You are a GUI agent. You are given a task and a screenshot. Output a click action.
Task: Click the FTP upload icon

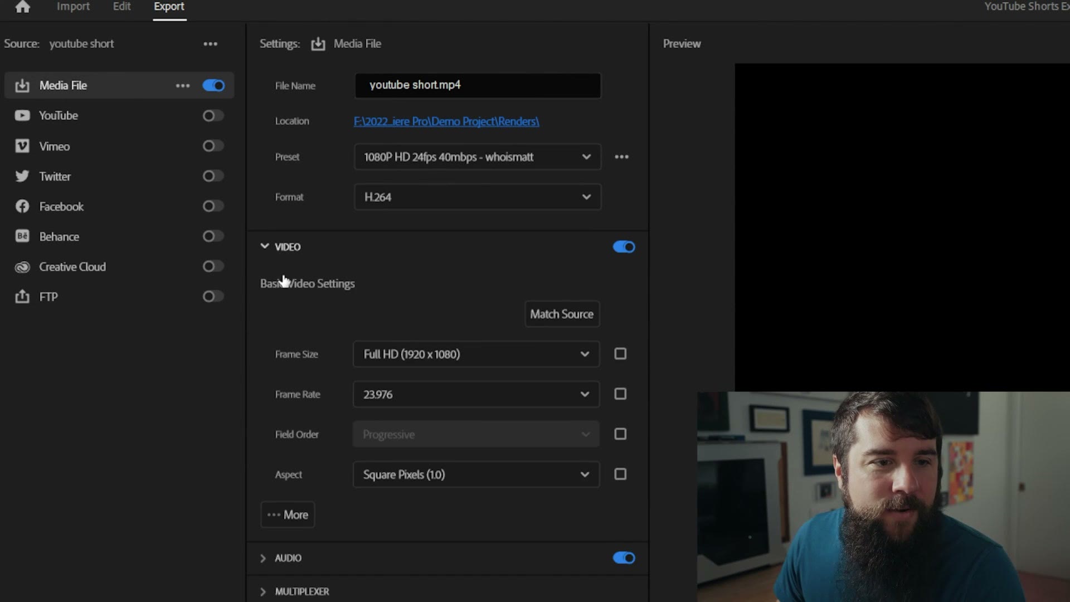[22, 297]
